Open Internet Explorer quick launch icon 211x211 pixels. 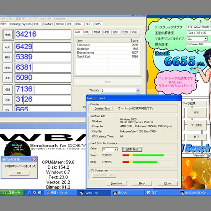(29, 193)
